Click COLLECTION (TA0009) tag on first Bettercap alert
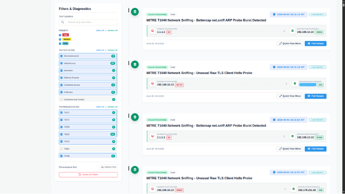Image resolution: width=345 pixels, height=194 pixels. [157, 14]
